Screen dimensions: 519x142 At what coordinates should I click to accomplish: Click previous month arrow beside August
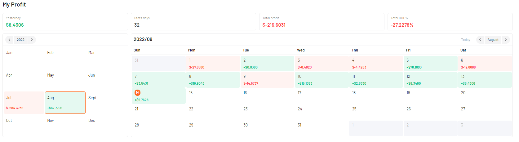coord(480,40)
